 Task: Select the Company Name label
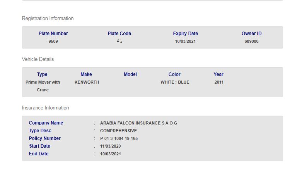46,123
